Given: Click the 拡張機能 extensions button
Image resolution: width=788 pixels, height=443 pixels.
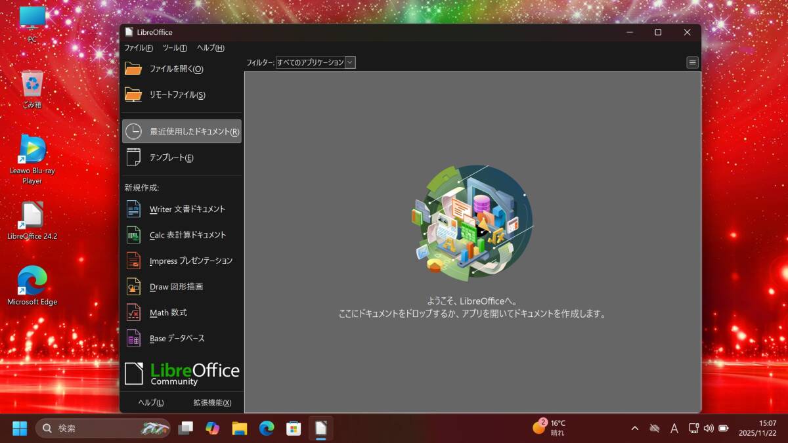Looking at the screenshot, I should coord(212,402).
